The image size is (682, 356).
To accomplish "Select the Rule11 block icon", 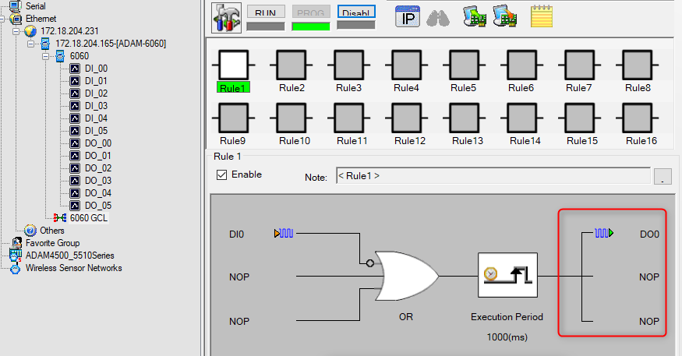I will (349, 118).
